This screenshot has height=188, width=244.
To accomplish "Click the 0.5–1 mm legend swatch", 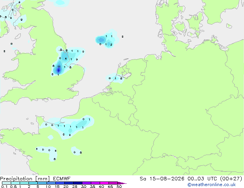I will (15, 183).
